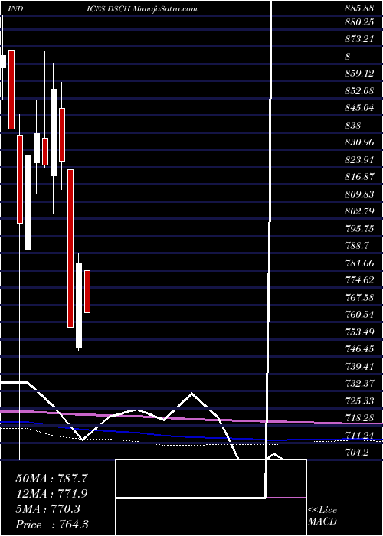Click the Live MACD label

(322, 516)
